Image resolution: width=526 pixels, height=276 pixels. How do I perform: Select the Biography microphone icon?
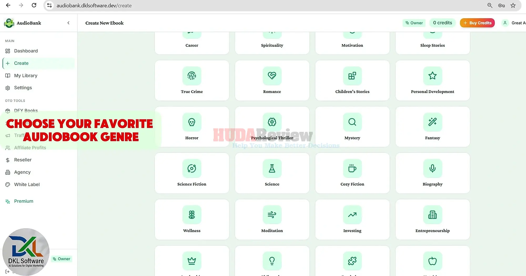point(432,168)
